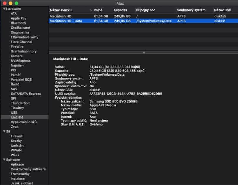Sort by the Souborový systém column
The width and height of the screenshot is (238, 185).
pyautogui.click(x=194, y=10)
